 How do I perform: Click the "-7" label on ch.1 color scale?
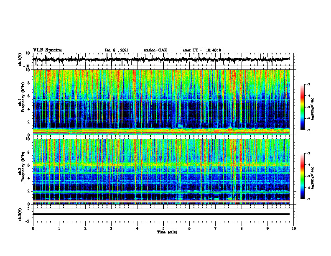point(308,130)
